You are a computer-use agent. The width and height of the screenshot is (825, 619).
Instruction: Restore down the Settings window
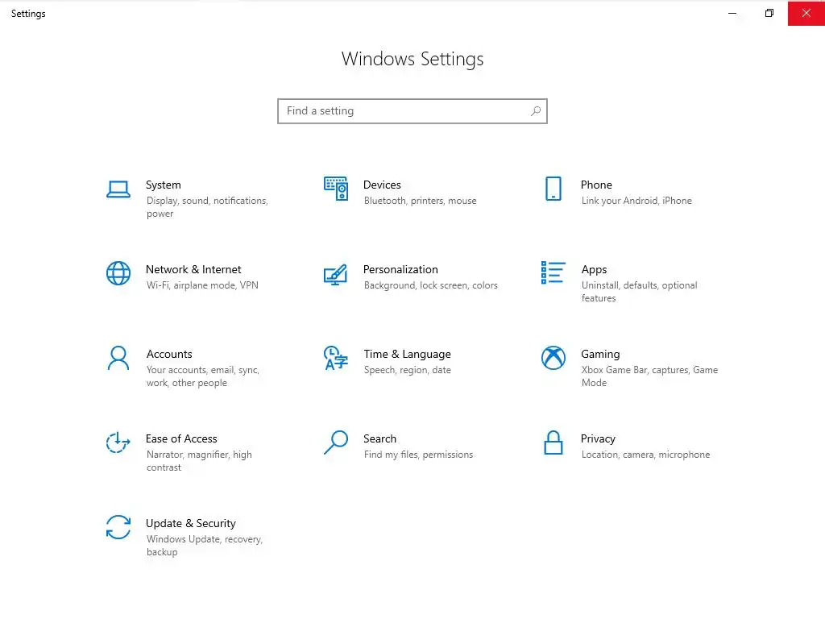click(769, 13)
